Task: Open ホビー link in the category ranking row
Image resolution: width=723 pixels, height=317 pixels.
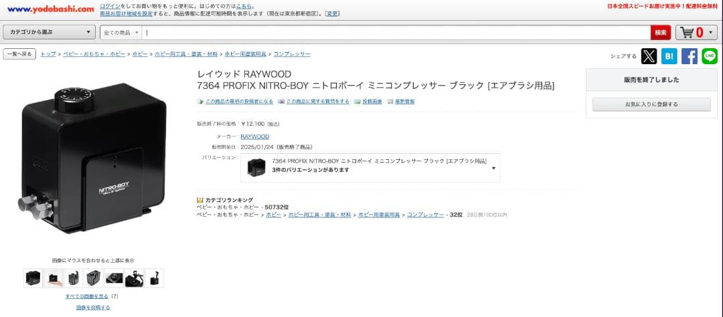Action: click(x=273, y=215)
